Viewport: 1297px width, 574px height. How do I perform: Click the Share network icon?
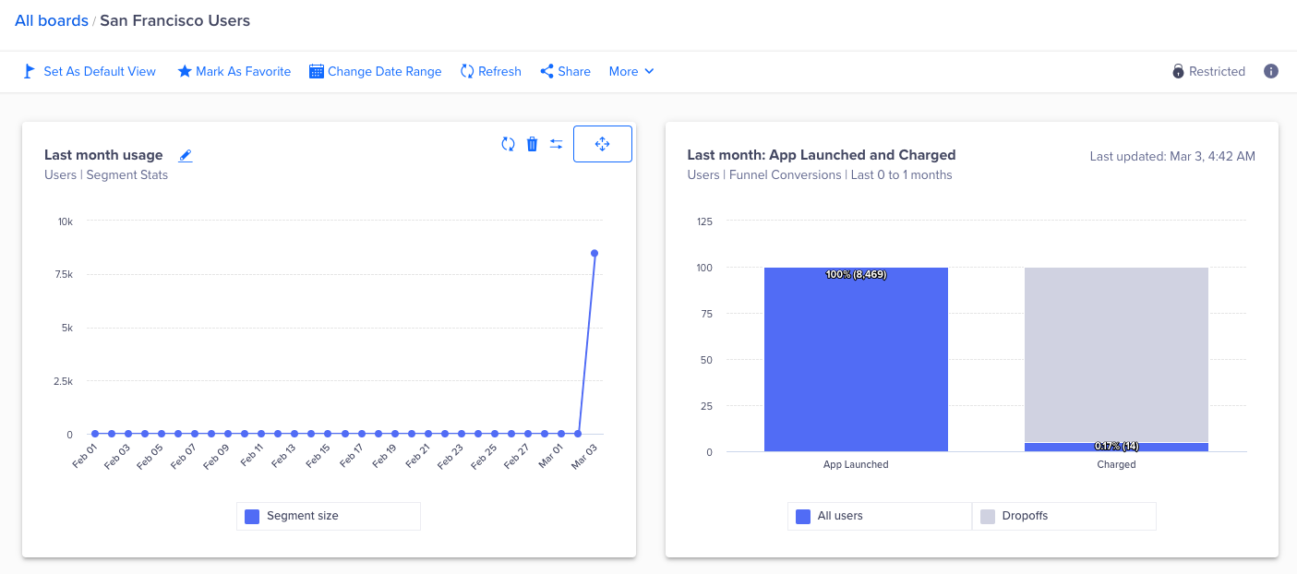pyautogui.click(x=546, y=71)
